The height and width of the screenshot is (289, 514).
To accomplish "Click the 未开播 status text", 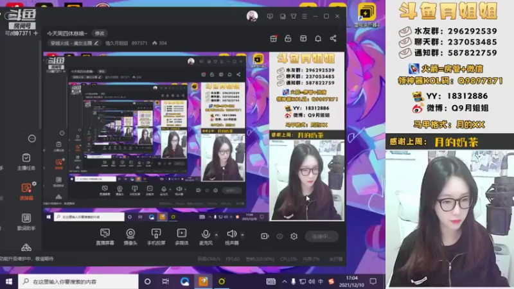I will pos(335,259).
